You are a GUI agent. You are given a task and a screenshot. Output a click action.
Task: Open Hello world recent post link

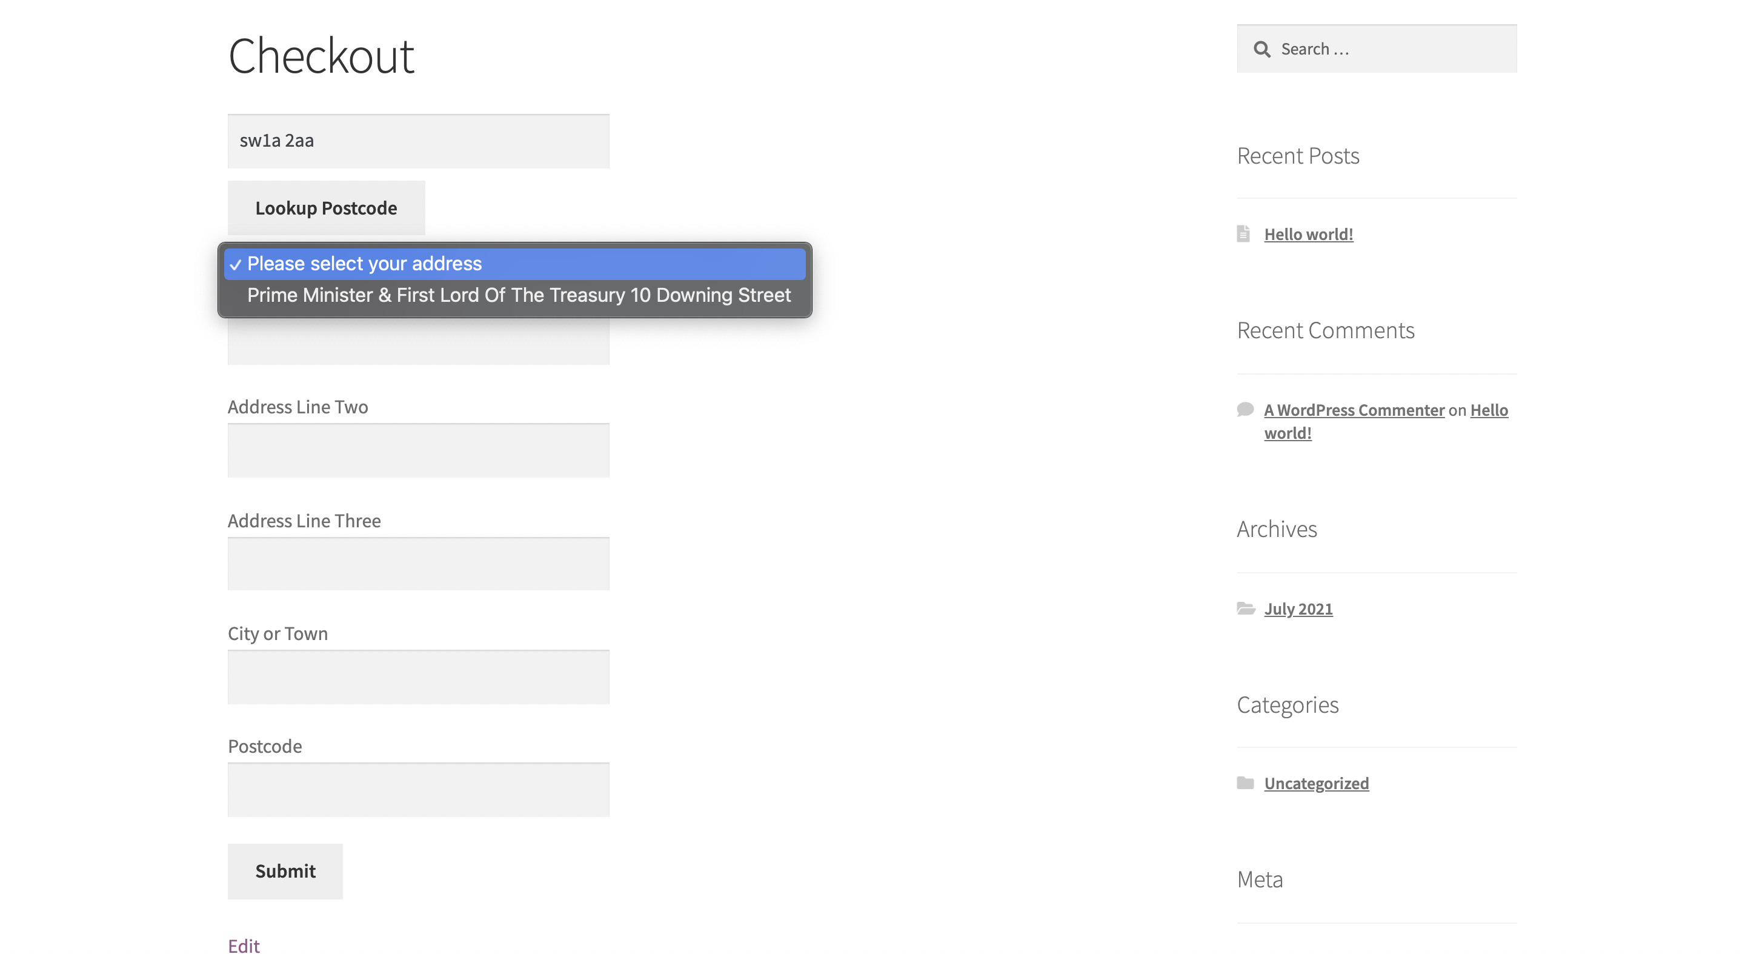1308,234
